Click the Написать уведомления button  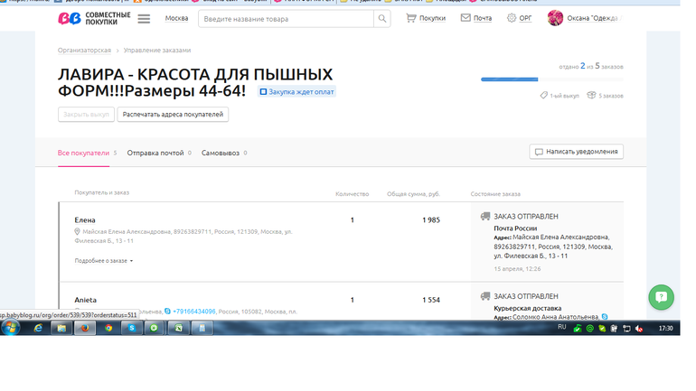point(576,152)
